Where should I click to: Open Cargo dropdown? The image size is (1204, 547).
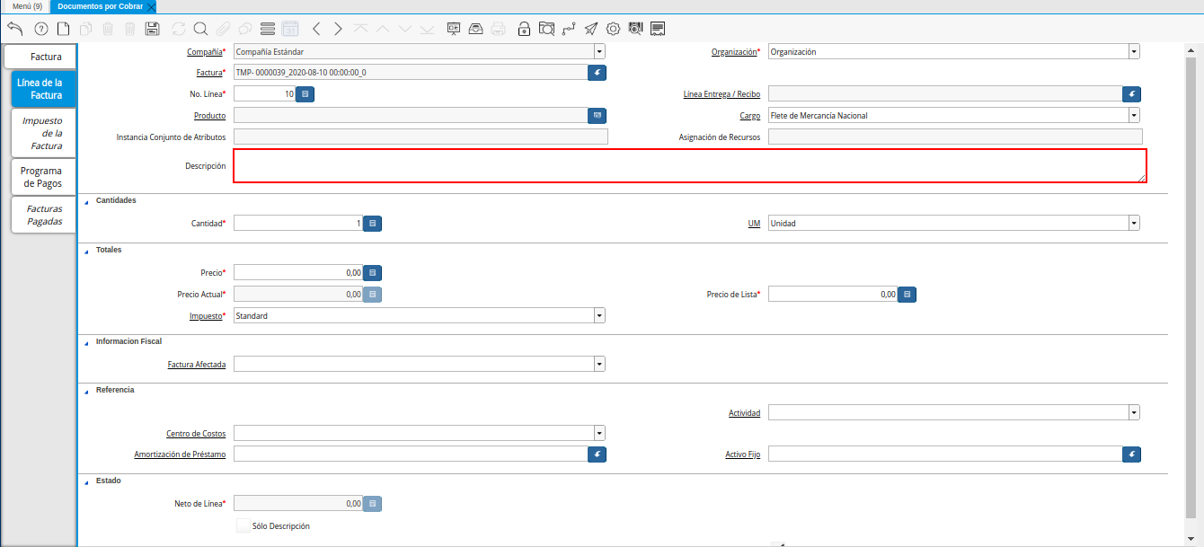pyautogui.click(x=1134, y=115)
